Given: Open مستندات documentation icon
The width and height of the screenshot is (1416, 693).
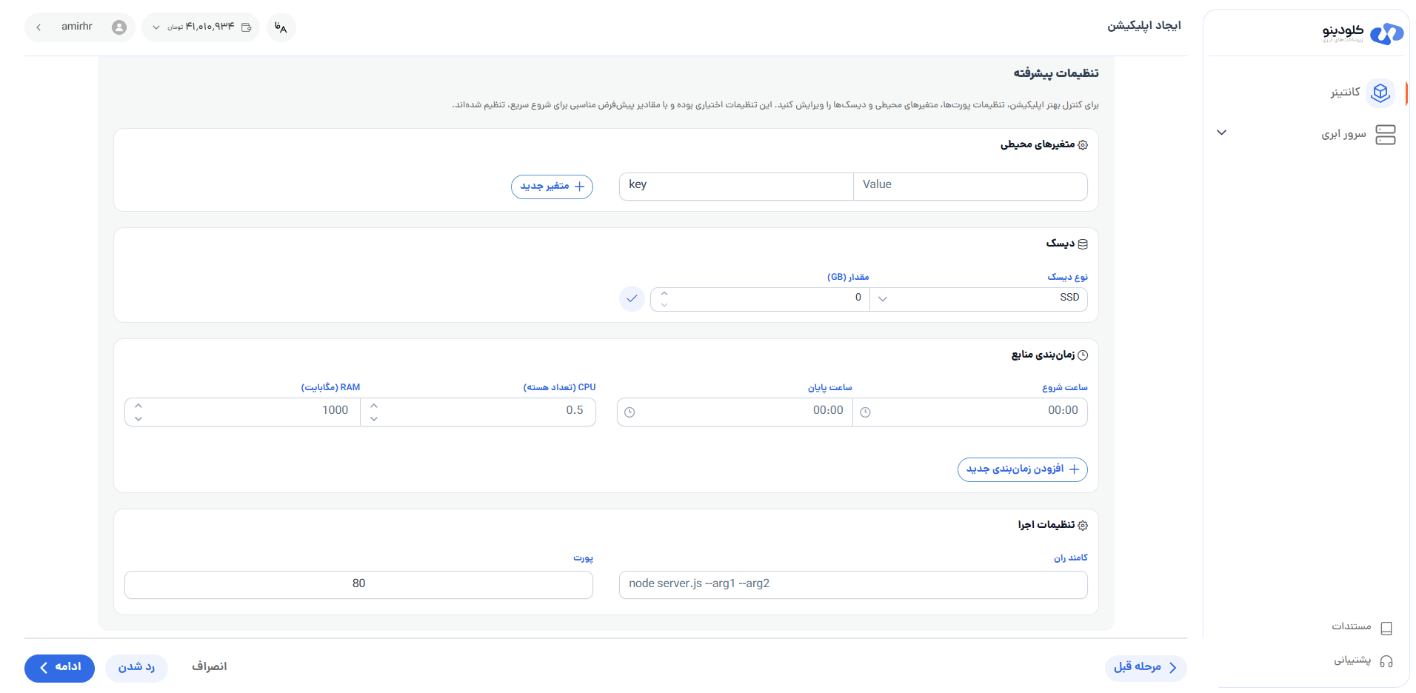Looking at the screenshot, I should pos(1386,628).
